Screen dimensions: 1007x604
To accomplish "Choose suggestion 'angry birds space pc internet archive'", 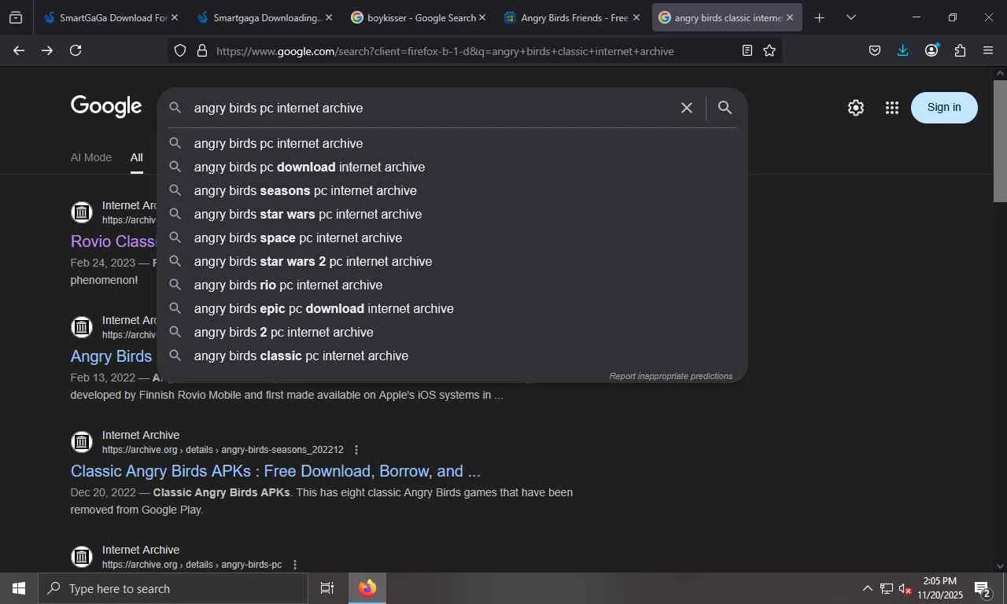I will click(452, 238).
